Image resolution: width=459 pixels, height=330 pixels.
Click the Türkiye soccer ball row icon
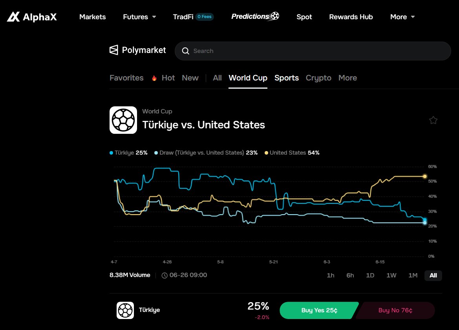pos(125,310)
